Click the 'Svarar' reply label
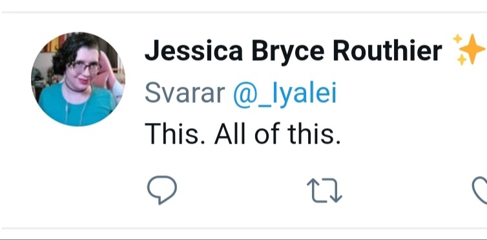The height and width of the screenshot is (240, 487). tap(185, 93)
